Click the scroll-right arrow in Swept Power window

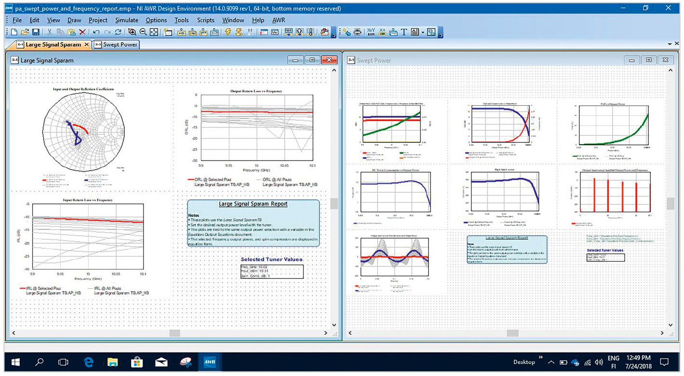click(x=662, y=333)
